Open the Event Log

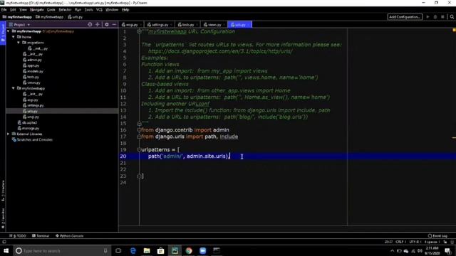click(437, 235)
